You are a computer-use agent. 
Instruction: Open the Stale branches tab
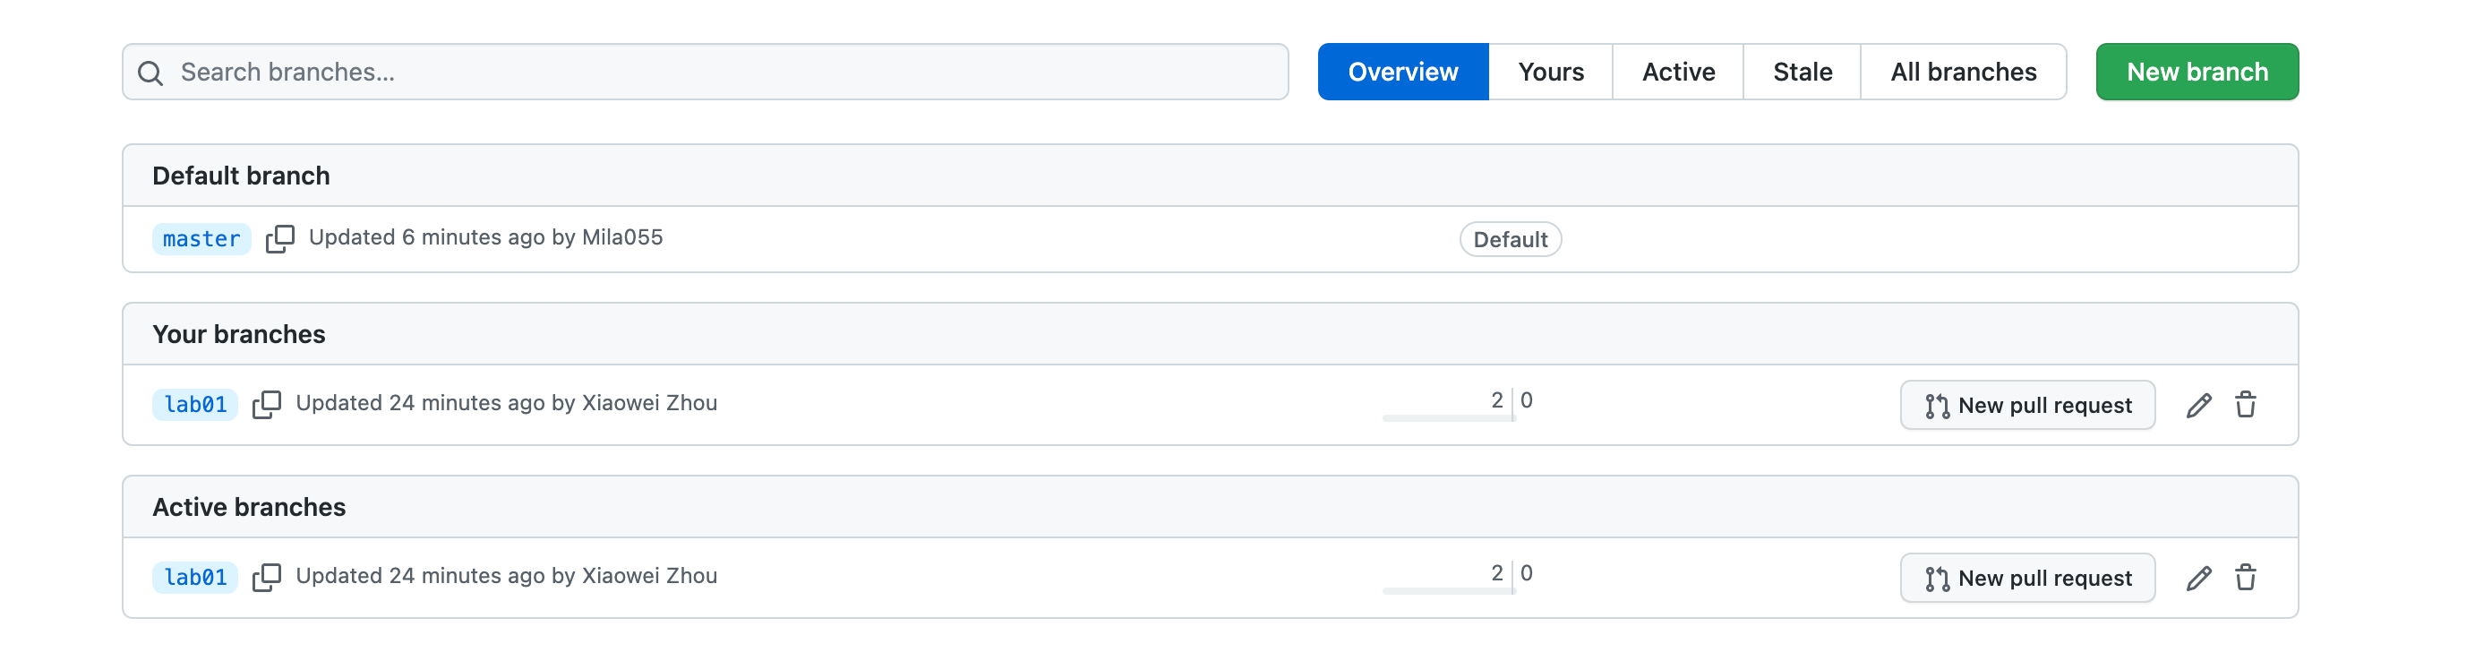pos(1802,72)
